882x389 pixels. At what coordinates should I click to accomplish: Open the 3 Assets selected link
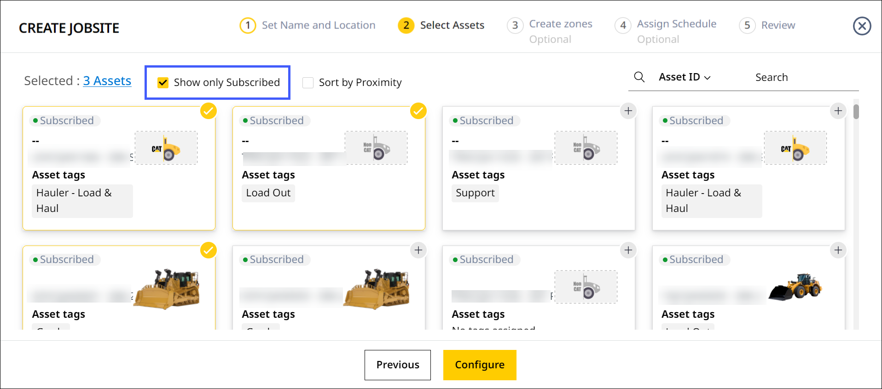107,81
